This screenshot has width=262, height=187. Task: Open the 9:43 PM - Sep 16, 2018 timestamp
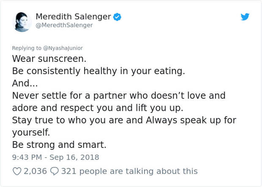click(x=55, y=158)
